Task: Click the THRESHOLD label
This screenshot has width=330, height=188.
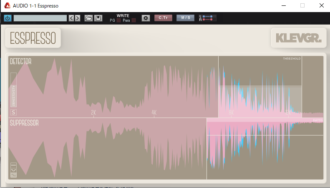Action: click(292, 59)
